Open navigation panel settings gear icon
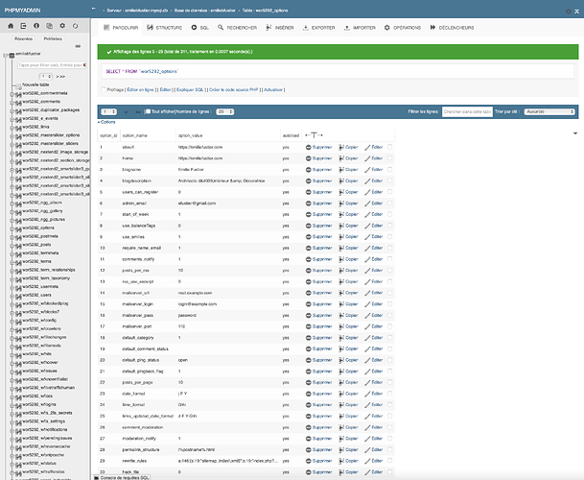 click(62, 26)
